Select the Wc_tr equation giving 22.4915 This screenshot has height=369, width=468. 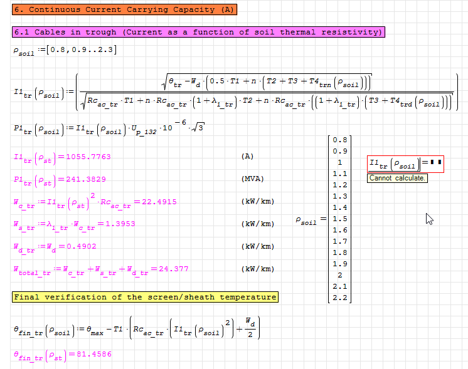95,201
